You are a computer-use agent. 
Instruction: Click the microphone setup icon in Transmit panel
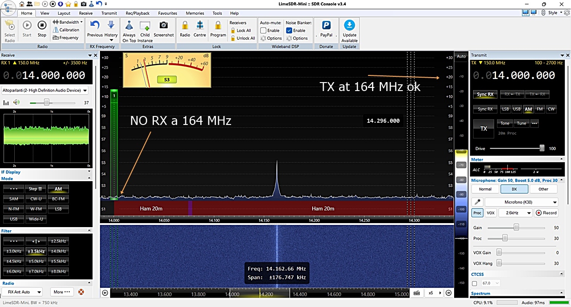477,202
